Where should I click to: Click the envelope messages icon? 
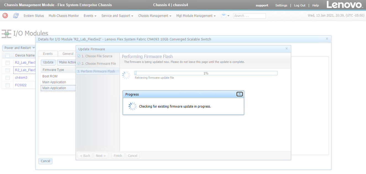pos(224,15)
